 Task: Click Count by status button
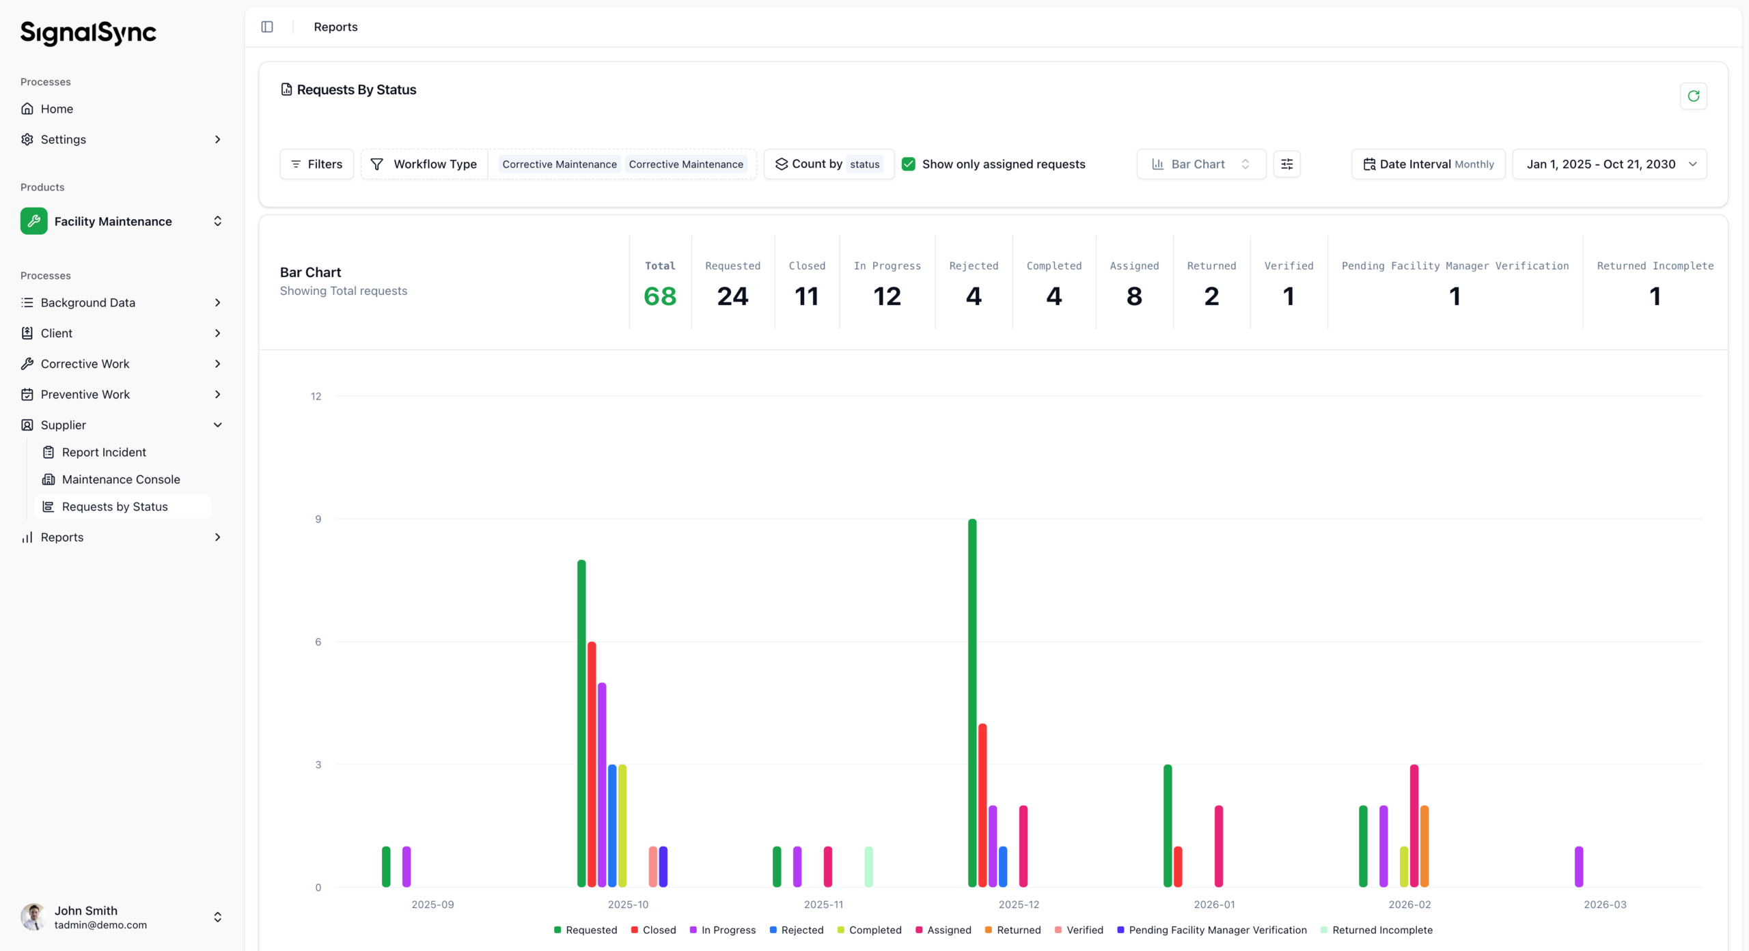click(829, 164)
